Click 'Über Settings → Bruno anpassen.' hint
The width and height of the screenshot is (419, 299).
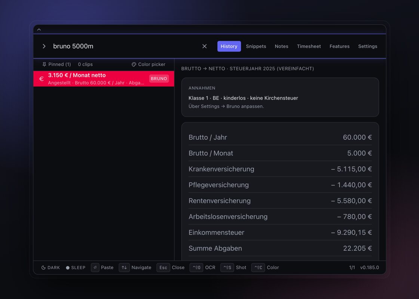[226, 106]
